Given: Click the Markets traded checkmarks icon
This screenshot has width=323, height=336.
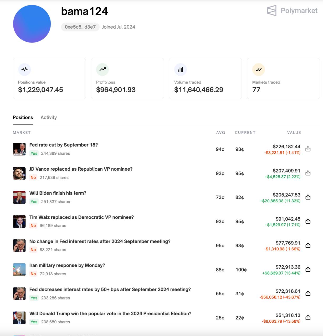Looking at the screenshot, I should click(x=259, y=69).
